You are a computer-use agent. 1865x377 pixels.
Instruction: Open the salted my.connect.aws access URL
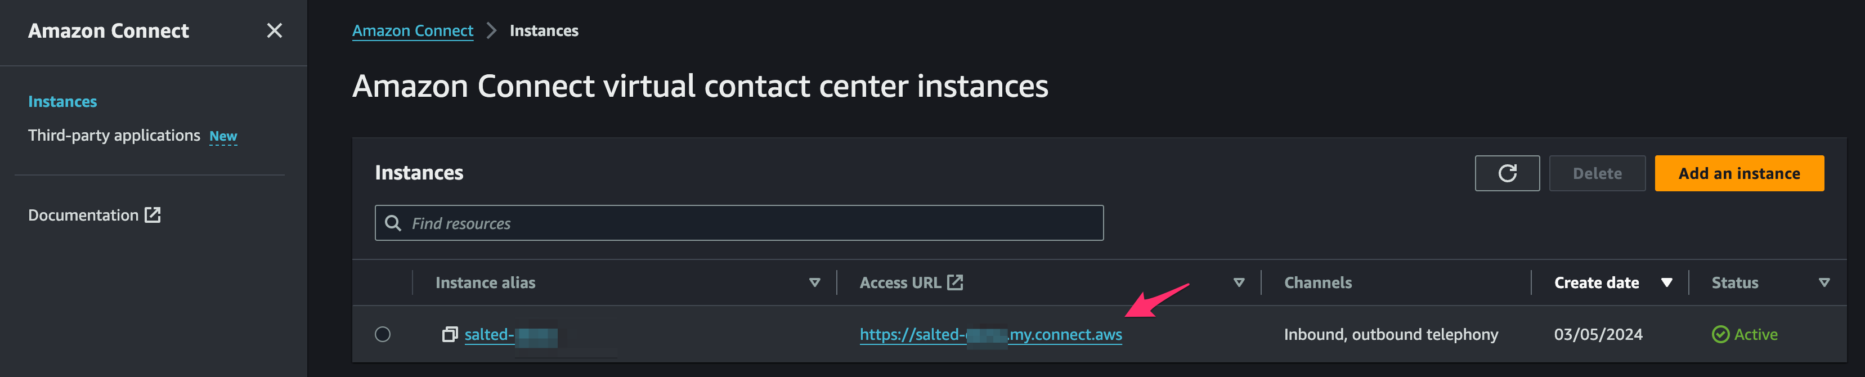pyautogui.click(x=990, y=334)
